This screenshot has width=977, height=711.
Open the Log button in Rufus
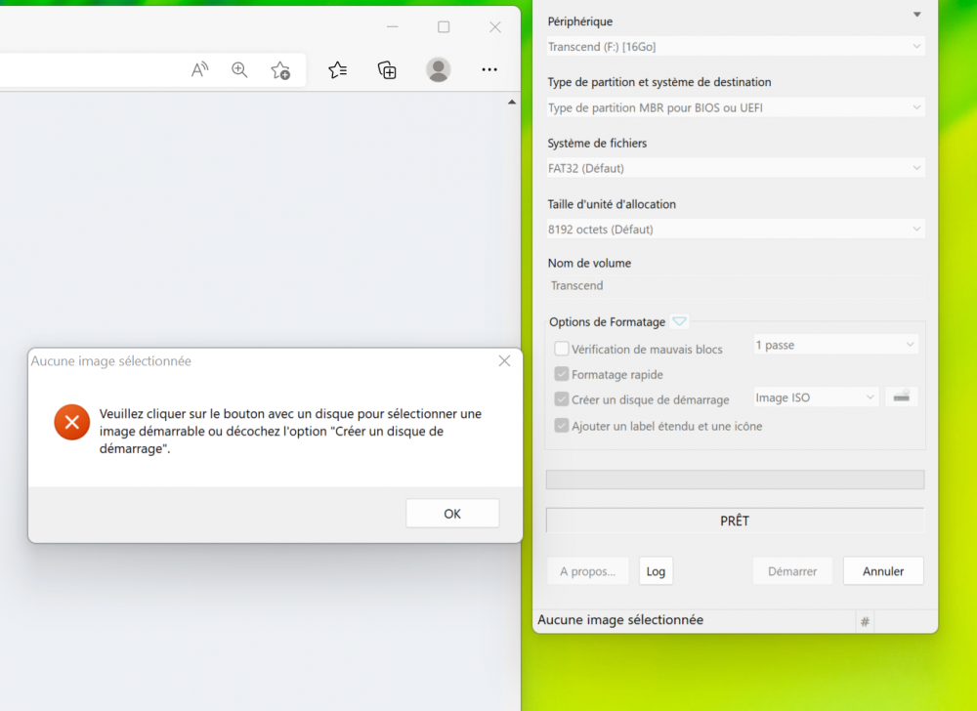click(656, 571)
